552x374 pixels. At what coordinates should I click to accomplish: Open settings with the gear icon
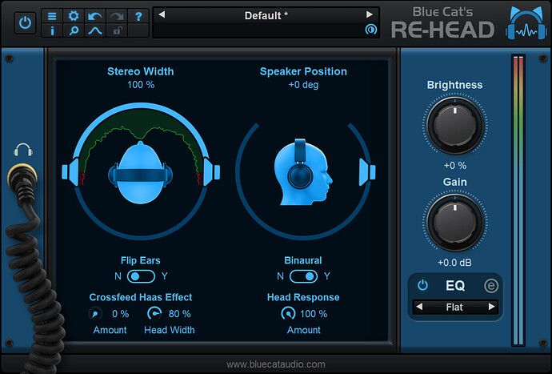pyautogui.click(x=74, y=16)
